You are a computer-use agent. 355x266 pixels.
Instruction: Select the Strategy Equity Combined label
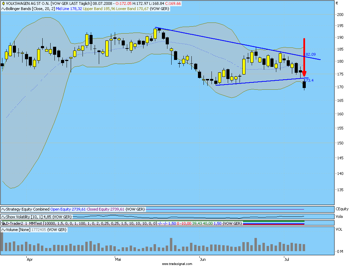pos(28,209)
